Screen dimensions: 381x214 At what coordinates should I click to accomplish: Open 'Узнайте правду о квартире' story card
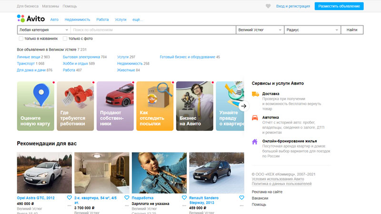[x=230, y=106]
